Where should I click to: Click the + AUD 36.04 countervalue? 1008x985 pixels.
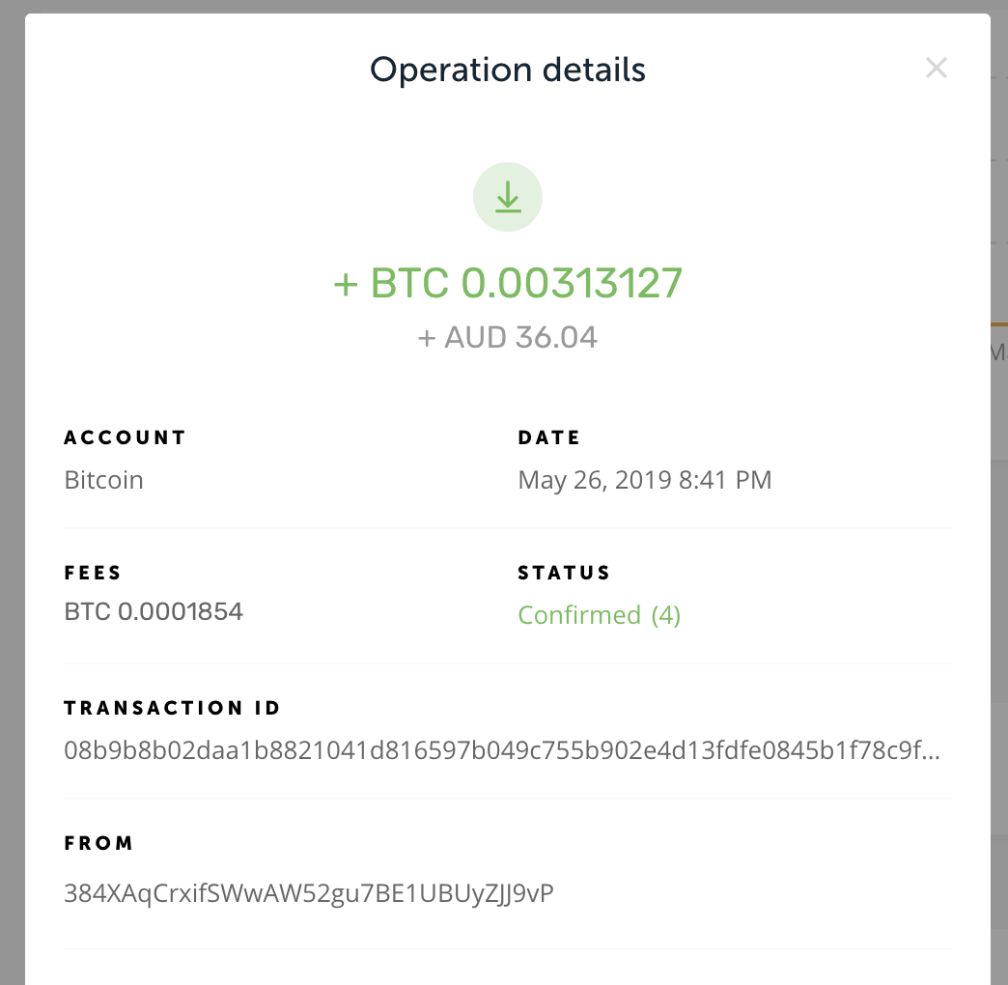coord(507,338)
